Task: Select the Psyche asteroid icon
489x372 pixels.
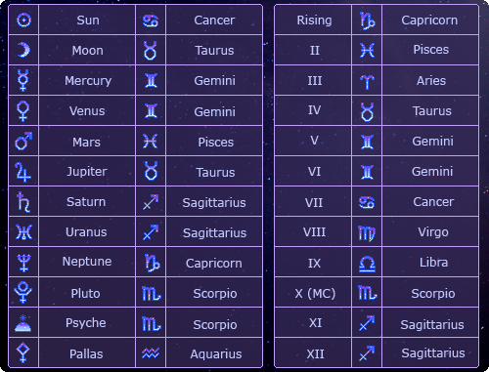Action: (x=23, y=323)
